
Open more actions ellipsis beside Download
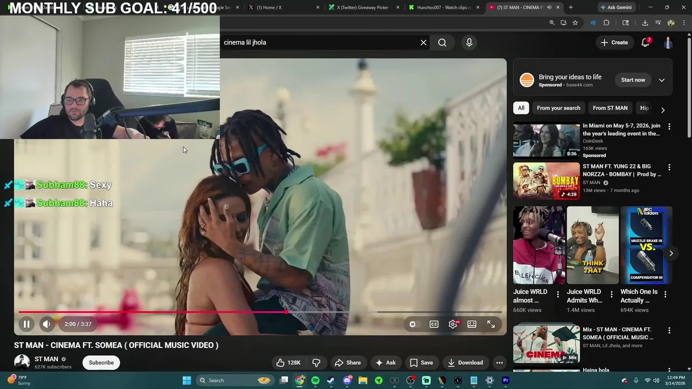pos(500,363)
